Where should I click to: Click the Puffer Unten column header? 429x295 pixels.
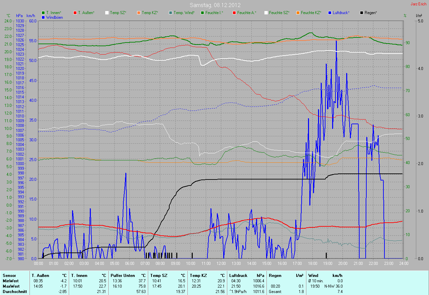(123, 276)
